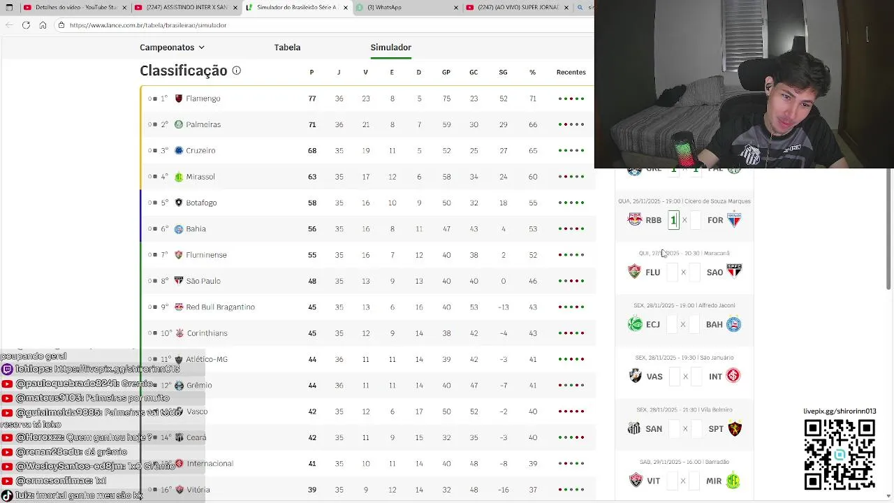Click the Cruzeiro crest icon
The height and width of the screenshot is (503, 894).
(179, 150)
